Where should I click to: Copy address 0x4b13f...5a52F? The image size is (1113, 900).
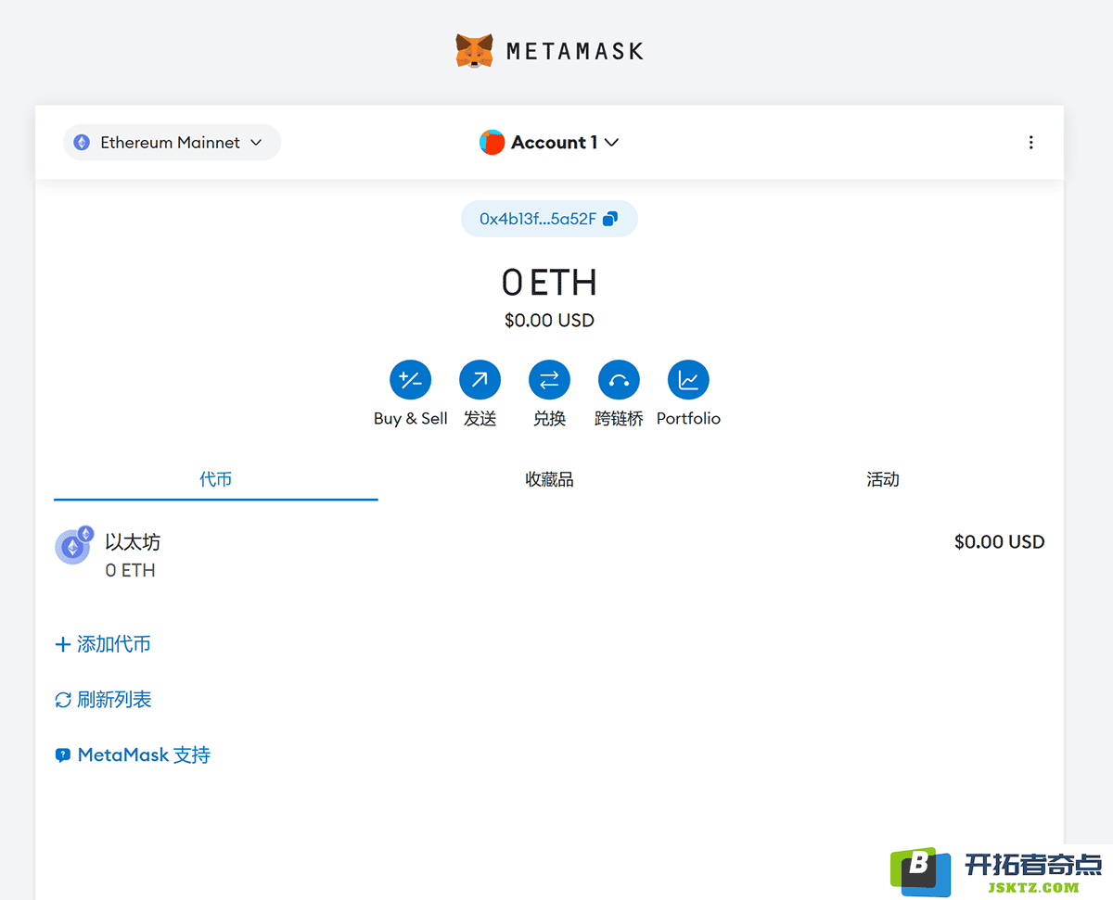(549, 219)
